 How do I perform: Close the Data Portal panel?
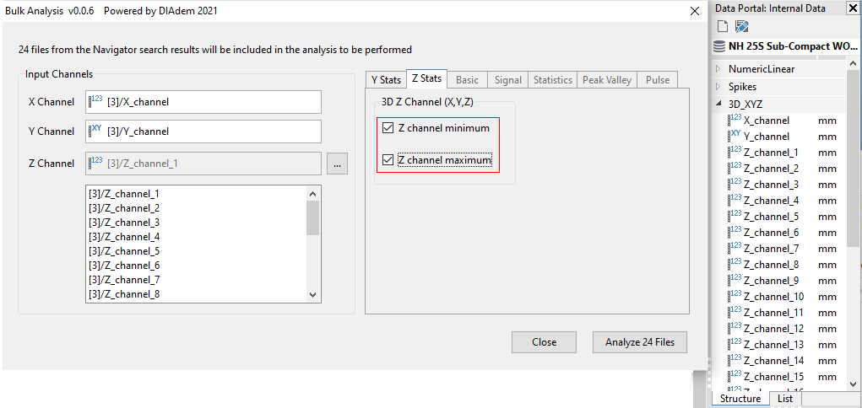[x=853, y=8]
